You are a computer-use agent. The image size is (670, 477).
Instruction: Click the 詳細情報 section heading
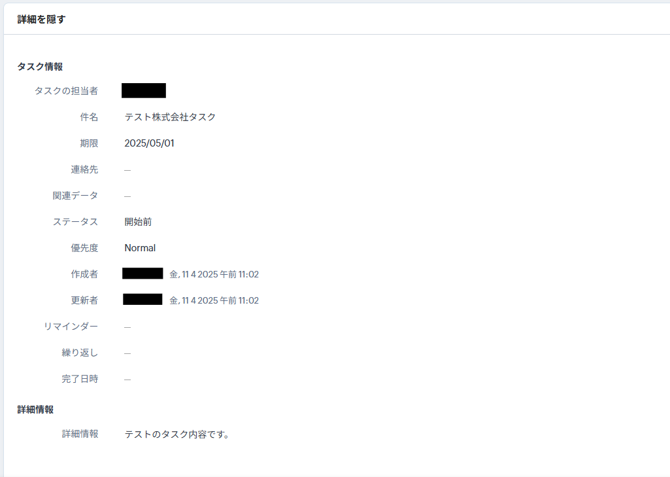[35, 410]
